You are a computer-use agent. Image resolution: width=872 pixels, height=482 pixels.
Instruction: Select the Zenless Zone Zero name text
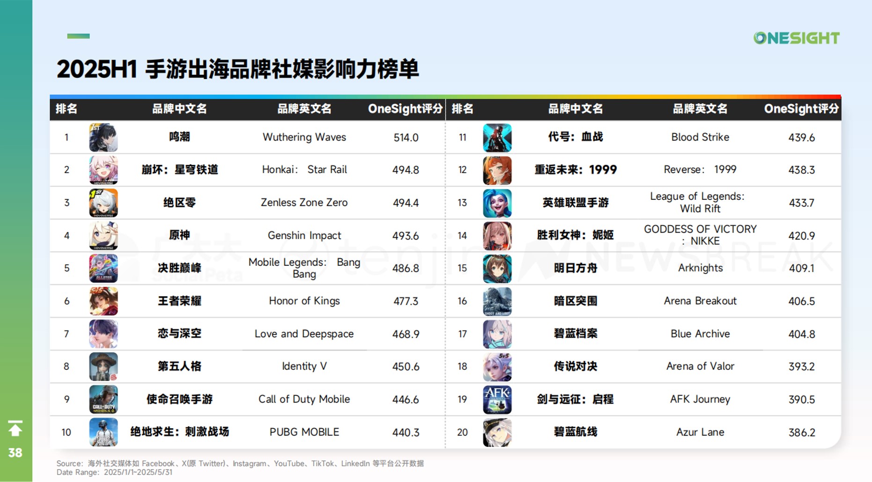tap(304, 203)
